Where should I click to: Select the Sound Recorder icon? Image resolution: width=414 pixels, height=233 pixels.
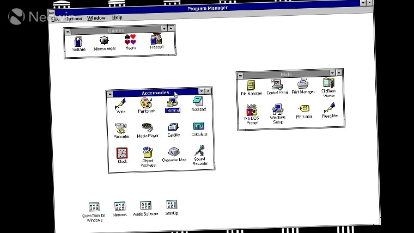click(x=200, y=151)
